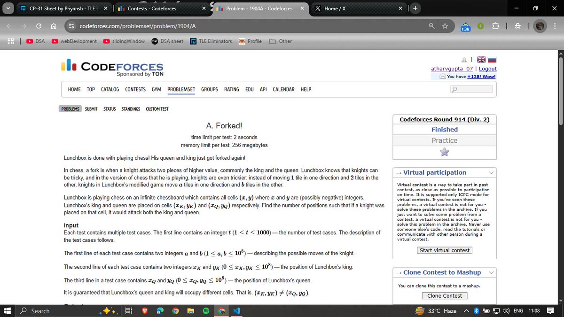Image resolution: width=564 pixels, height=317 pixels.
Task: Click the Codeforces logo
Action: pyautogui.click(x=113, y=68)
